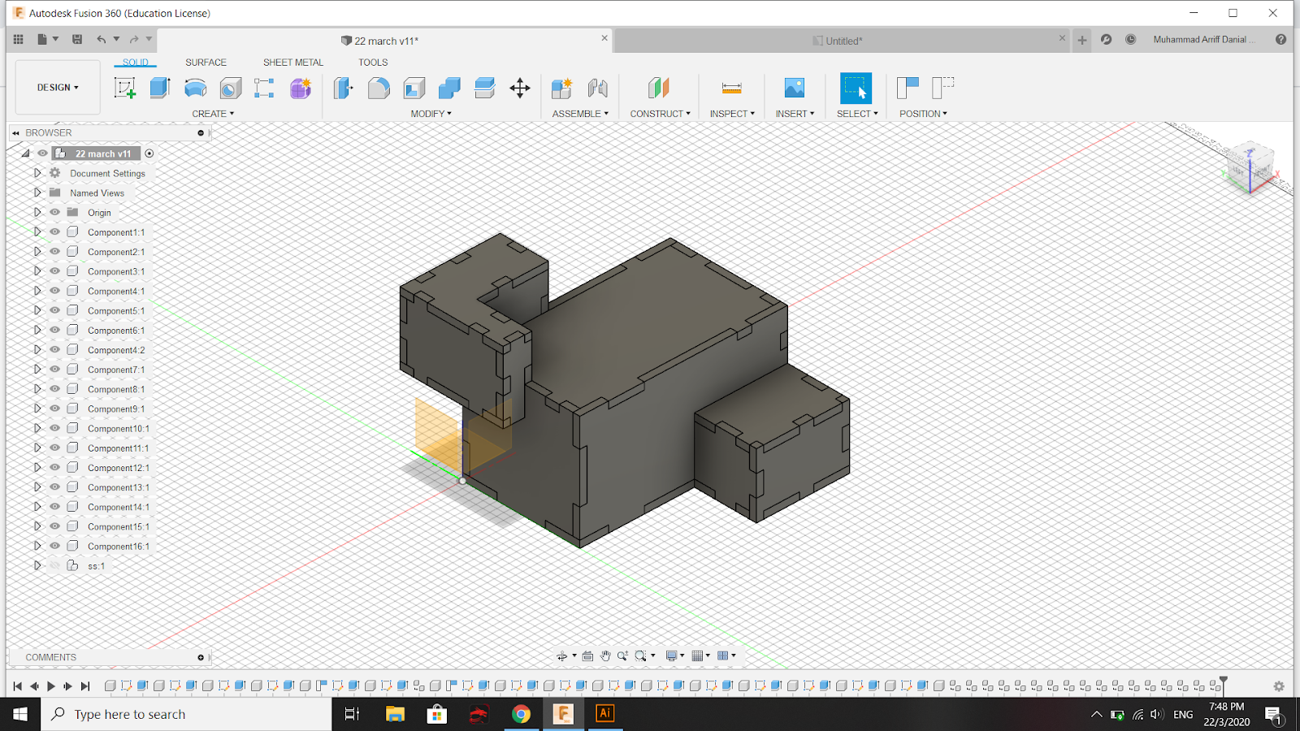This screenshot has height=731, width=1300.
Task: Expand the Component12:1 tree item
Action: click(37, 467)
